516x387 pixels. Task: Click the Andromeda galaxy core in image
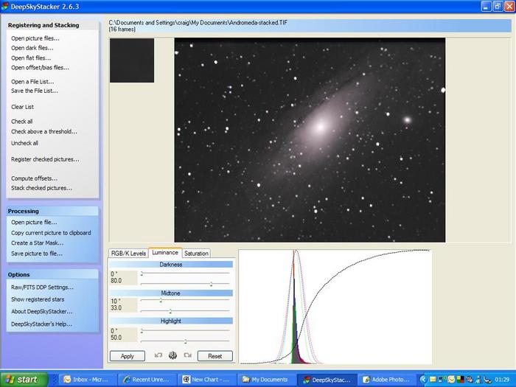point(320,127)
